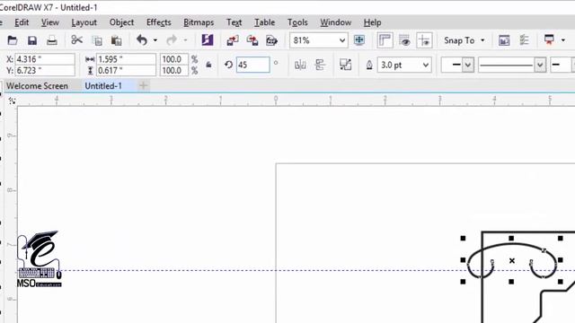Viewport: 575px width, 323px height.
Task: Click the Publish to PDF icon
Action: click(271, 40)
